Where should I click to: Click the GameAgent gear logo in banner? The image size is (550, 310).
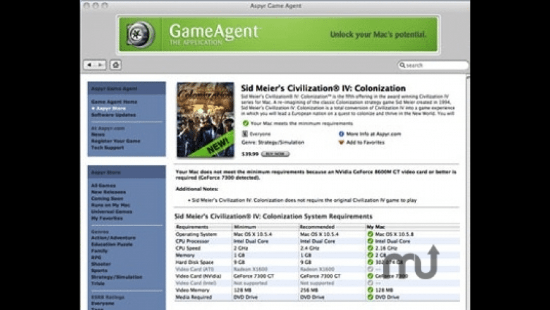tap(140, 35)
